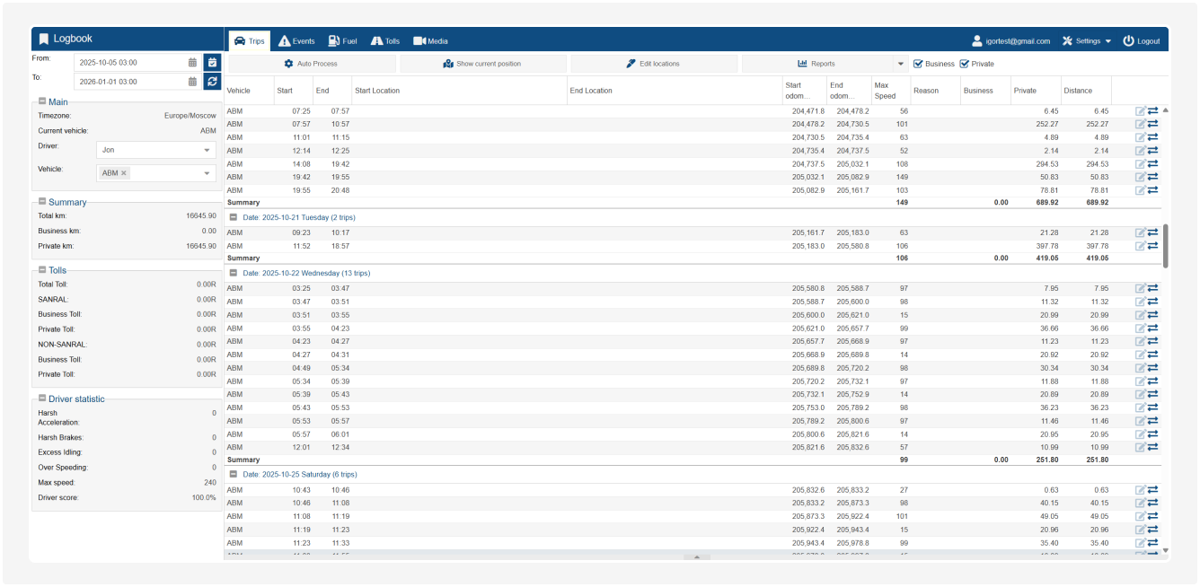Open the Driver dropdown showing Jon
This screenshot has width=1200, height=587.
tap(156, 150)
